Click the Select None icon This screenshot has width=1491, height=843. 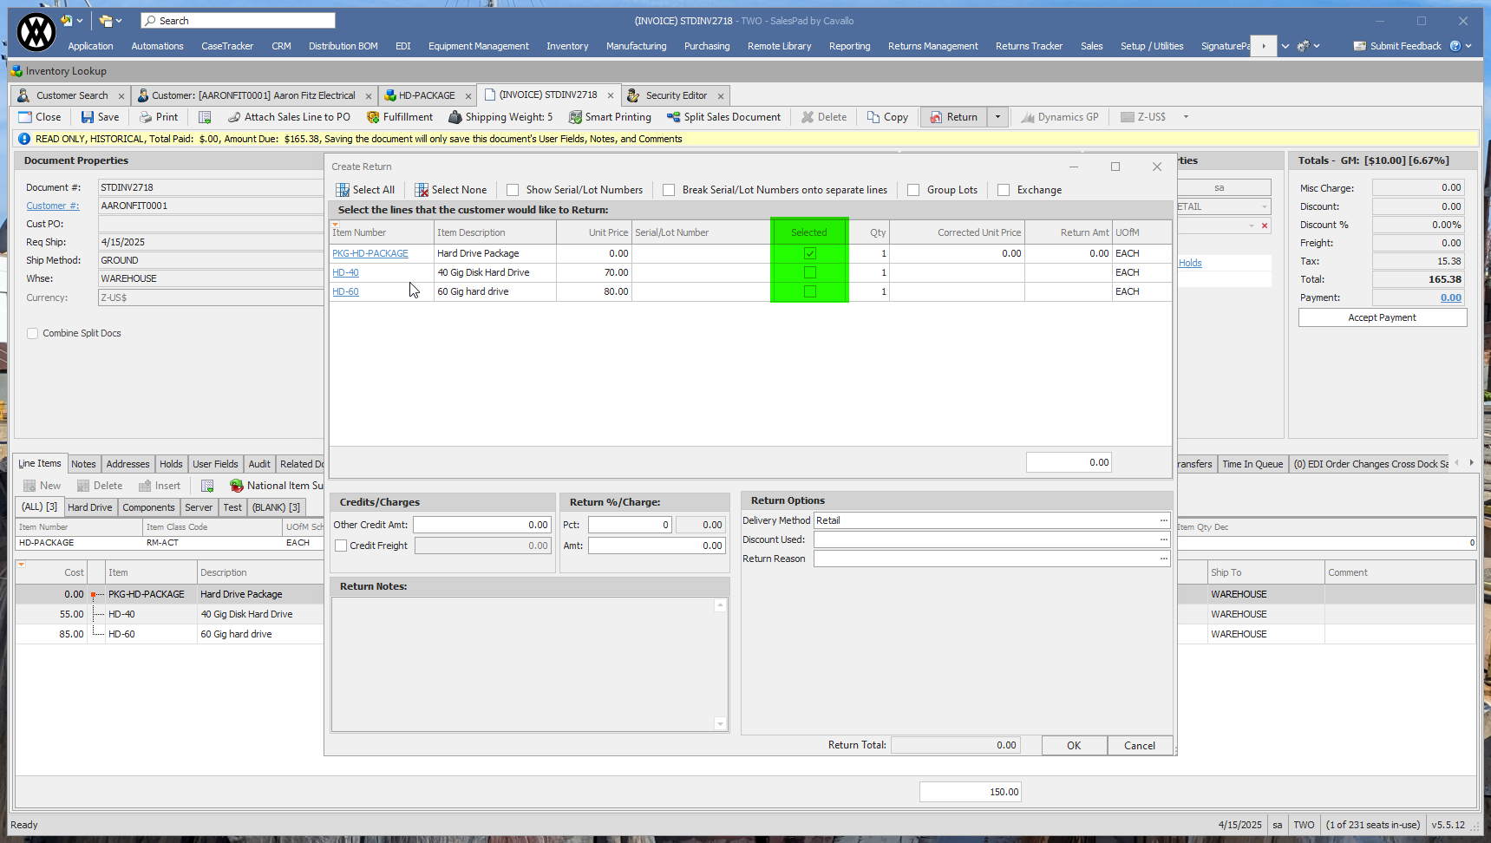[422, 190]
